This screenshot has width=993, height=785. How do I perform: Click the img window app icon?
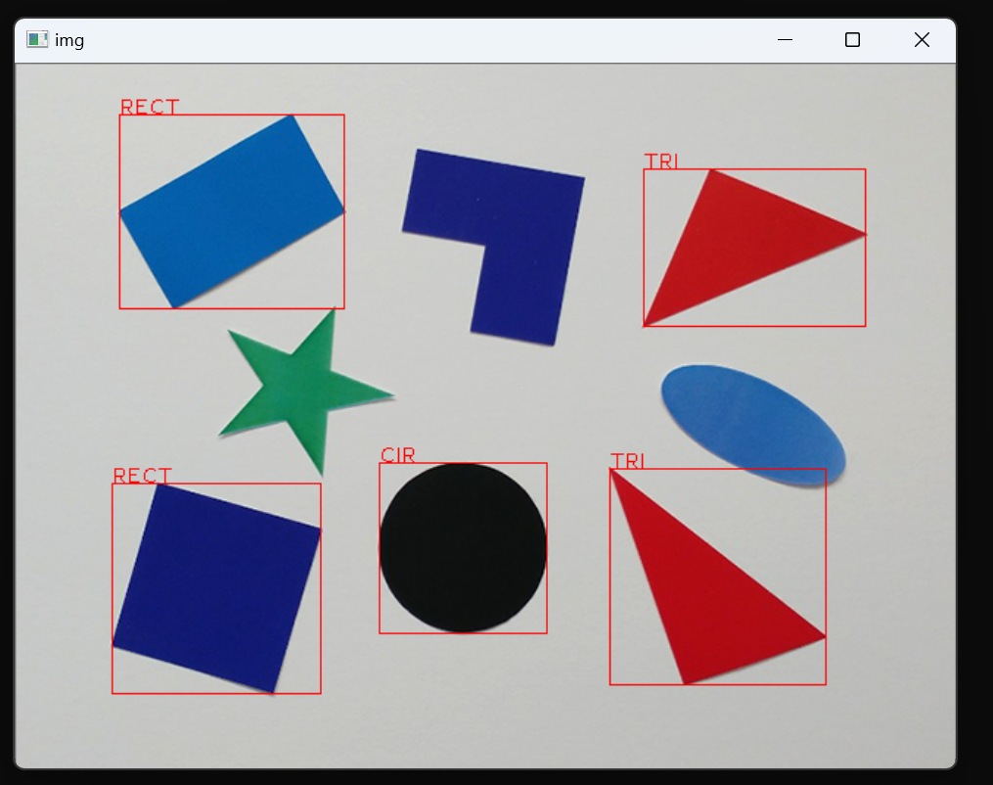pyautogui.click(x=37, y=40)
